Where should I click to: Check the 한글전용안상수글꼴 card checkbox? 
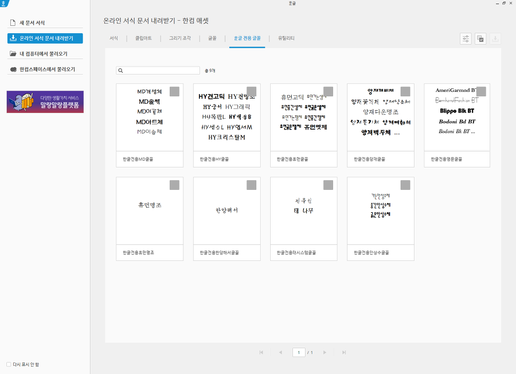(405, 185)
